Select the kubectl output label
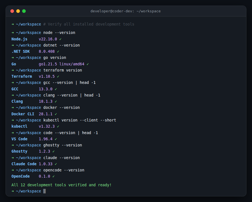The width and height of the screenshot is (252, 202). tap(19, 127)
